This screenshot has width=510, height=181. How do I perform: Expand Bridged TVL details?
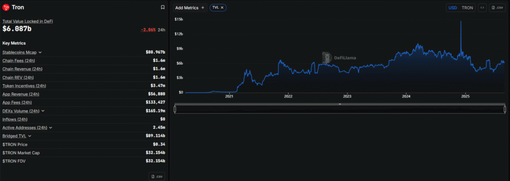[29, 136]
